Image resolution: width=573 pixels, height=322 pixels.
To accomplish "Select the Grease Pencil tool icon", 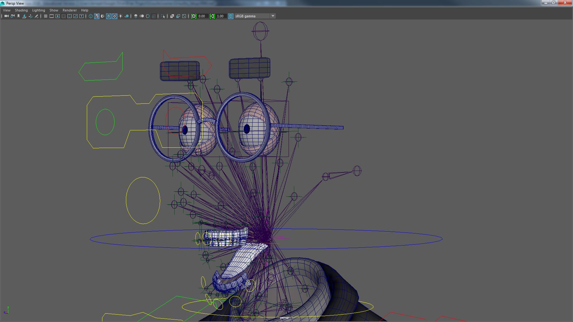I will (x=36, y=16).
